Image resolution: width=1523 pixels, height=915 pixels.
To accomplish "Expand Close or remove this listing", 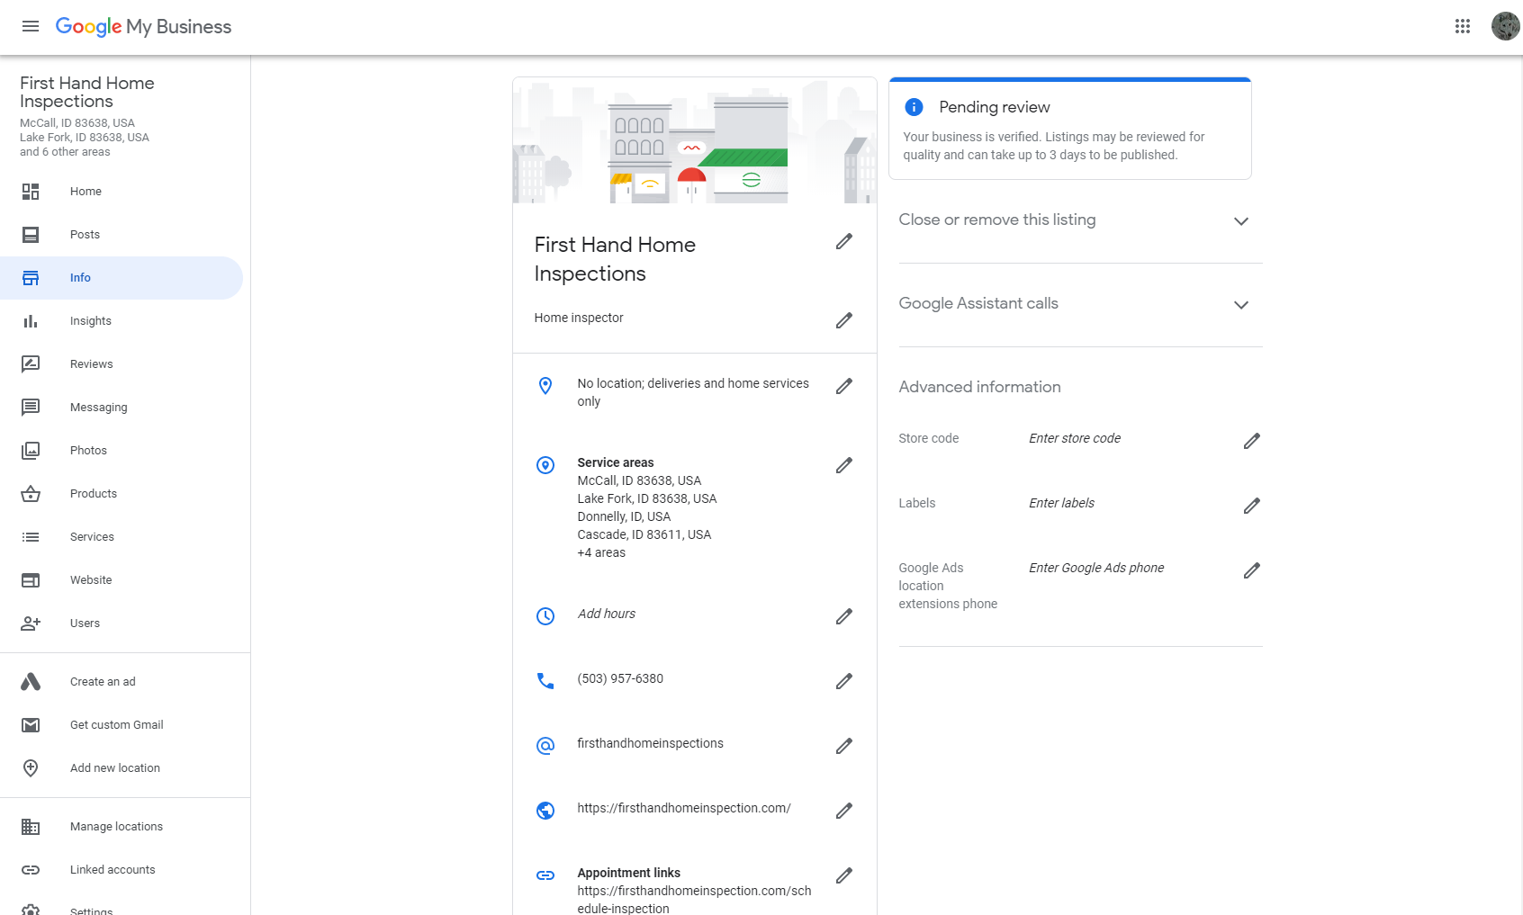I will [x=1080, y=220].
